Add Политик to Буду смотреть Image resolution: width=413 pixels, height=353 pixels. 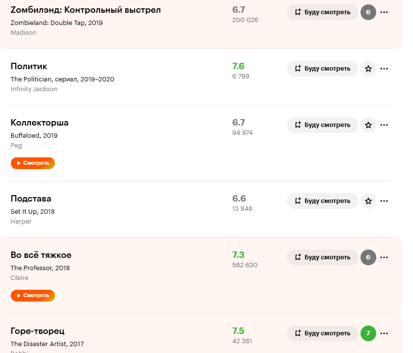[323, 69]
